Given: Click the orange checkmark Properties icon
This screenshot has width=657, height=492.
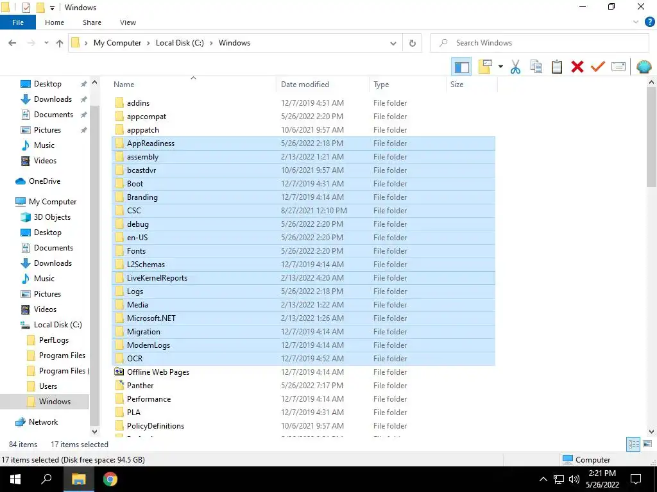Looking at the screenshot, I should click(x=597, y=67).
